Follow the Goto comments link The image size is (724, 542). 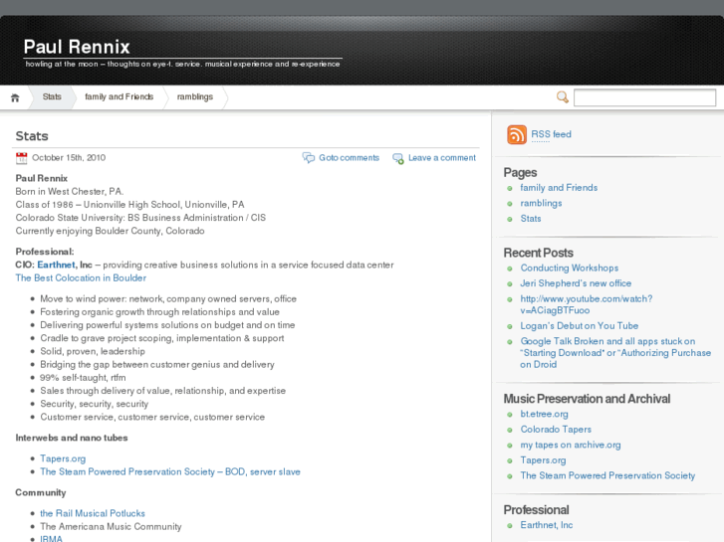coord(349,158)
